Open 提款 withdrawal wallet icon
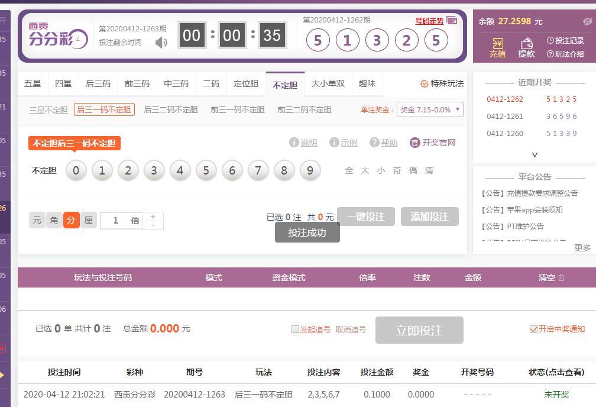This screenshot has height=407, width=596. click(x=526, y=48)
